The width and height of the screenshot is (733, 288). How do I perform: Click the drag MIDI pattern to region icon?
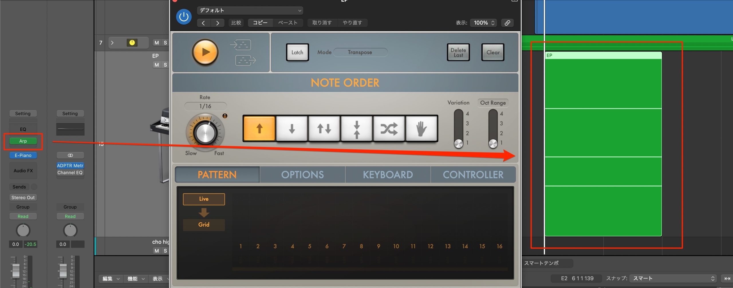pyautogui.click(x=246, y=60)
